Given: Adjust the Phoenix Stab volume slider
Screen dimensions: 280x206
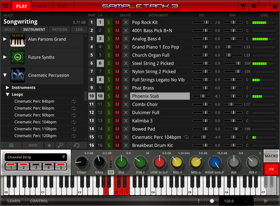Looking at the screenshot, I should (x=203, y=96).
